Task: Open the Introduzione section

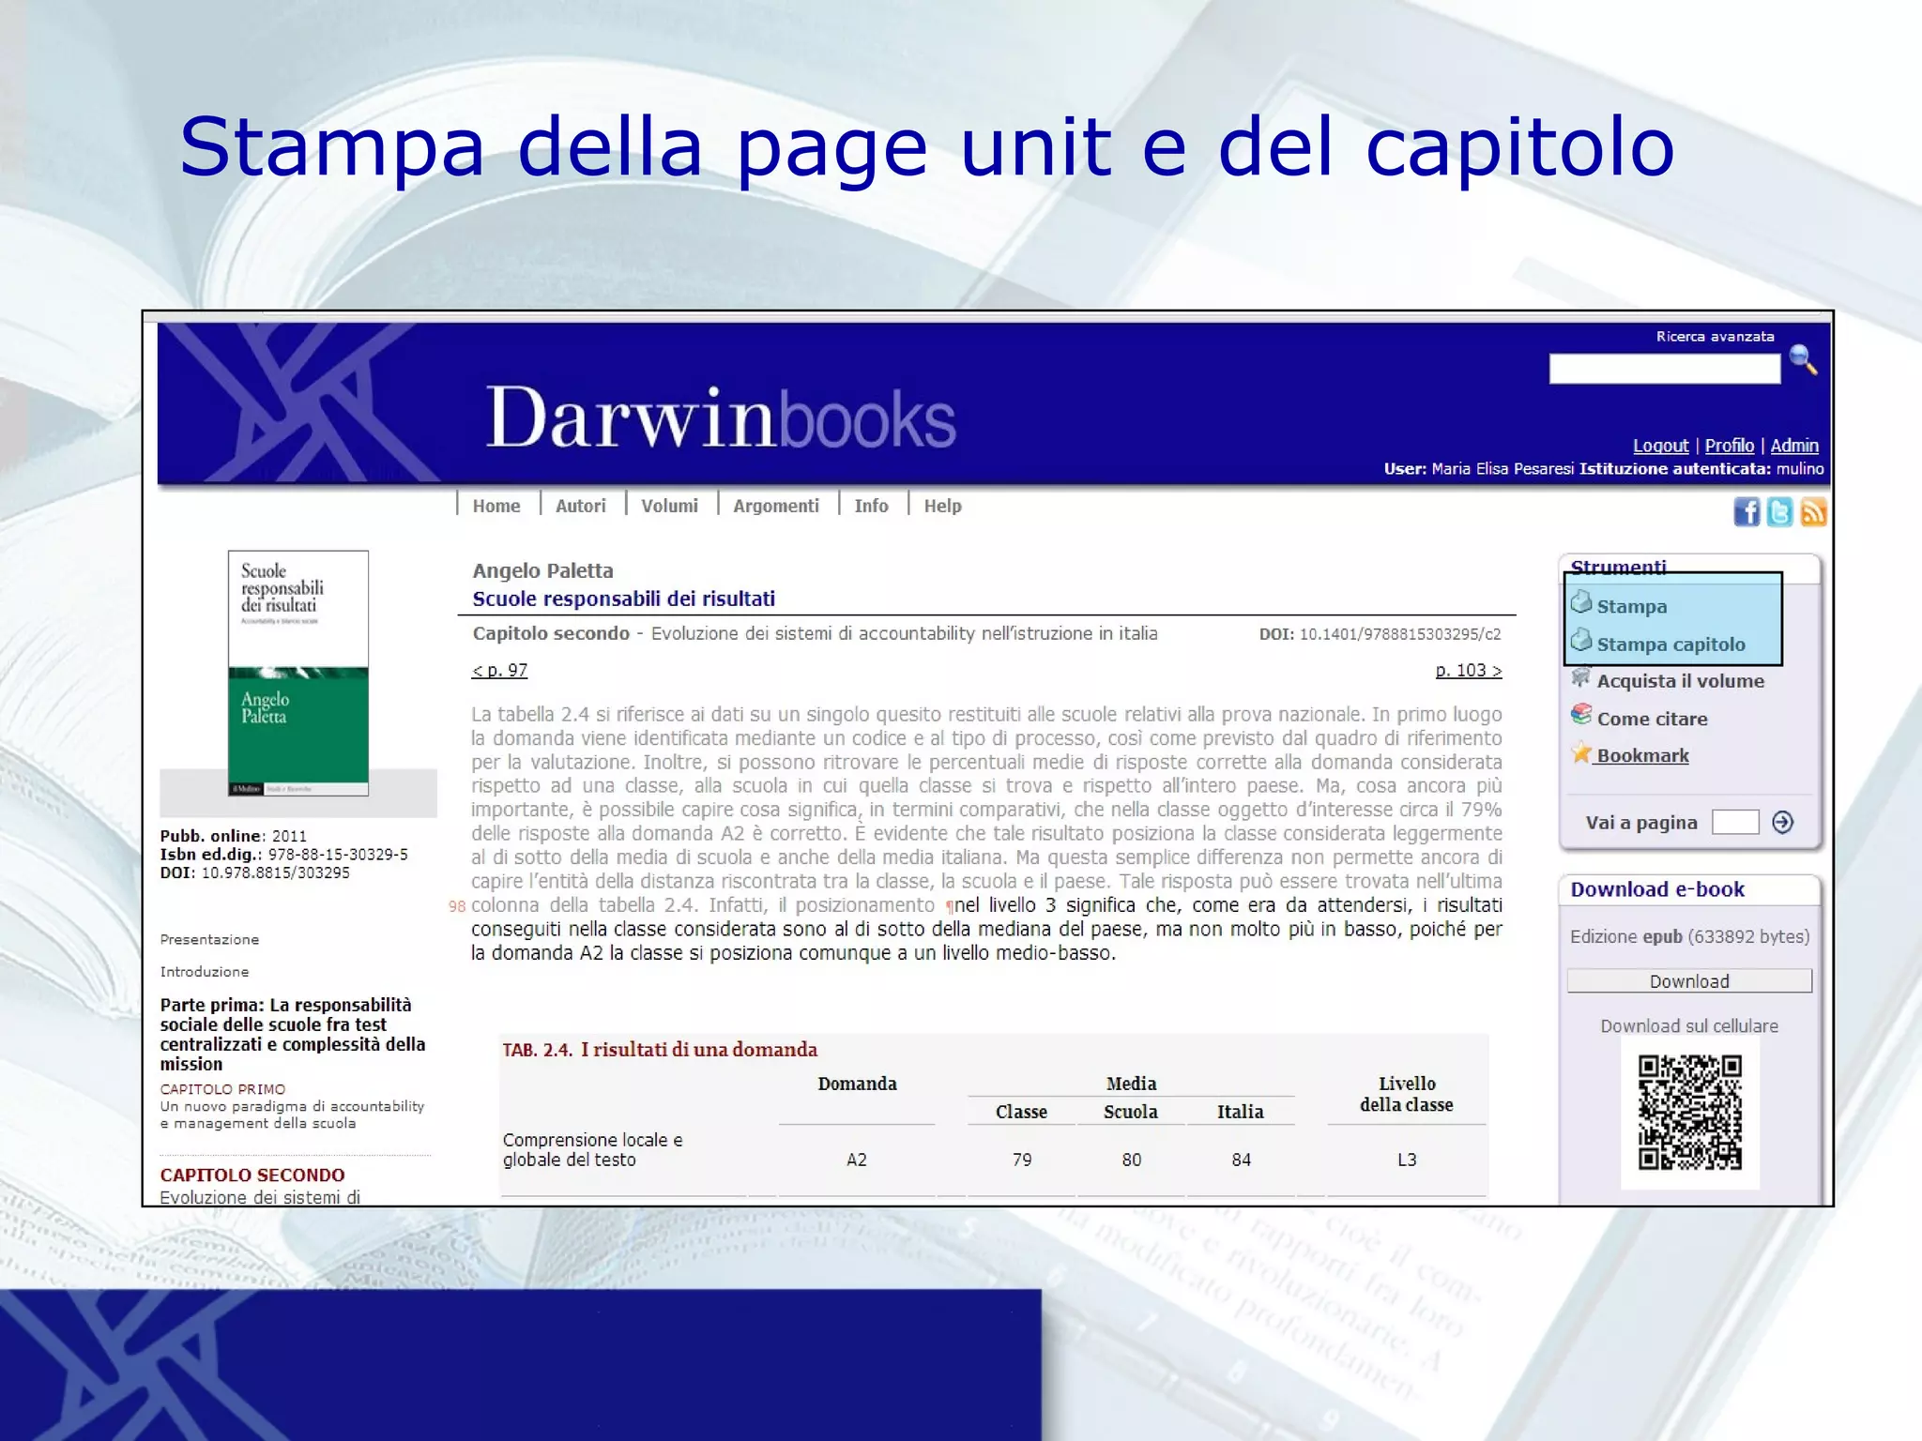Action: [x=205, y=971]
